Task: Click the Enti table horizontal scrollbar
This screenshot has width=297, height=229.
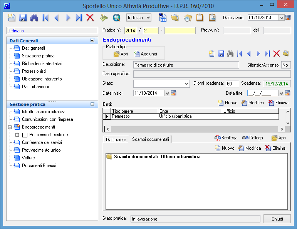Action: (195, 129)
